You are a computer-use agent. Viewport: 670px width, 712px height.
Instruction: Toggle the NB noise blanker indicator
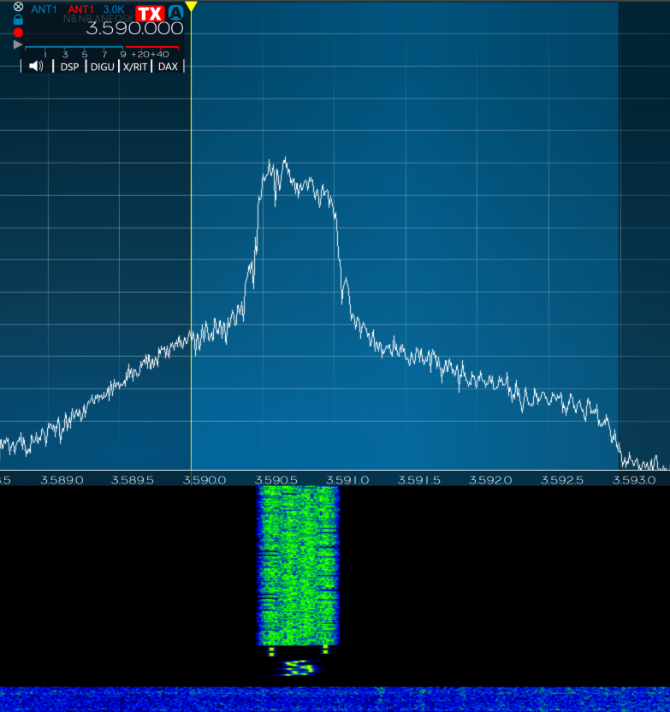[69, 19]
